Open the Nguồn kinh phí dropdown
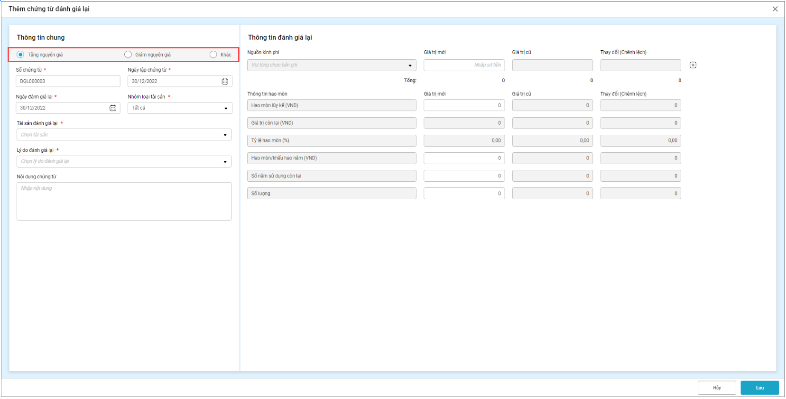The image size is (786, 399). coord(331,65)
